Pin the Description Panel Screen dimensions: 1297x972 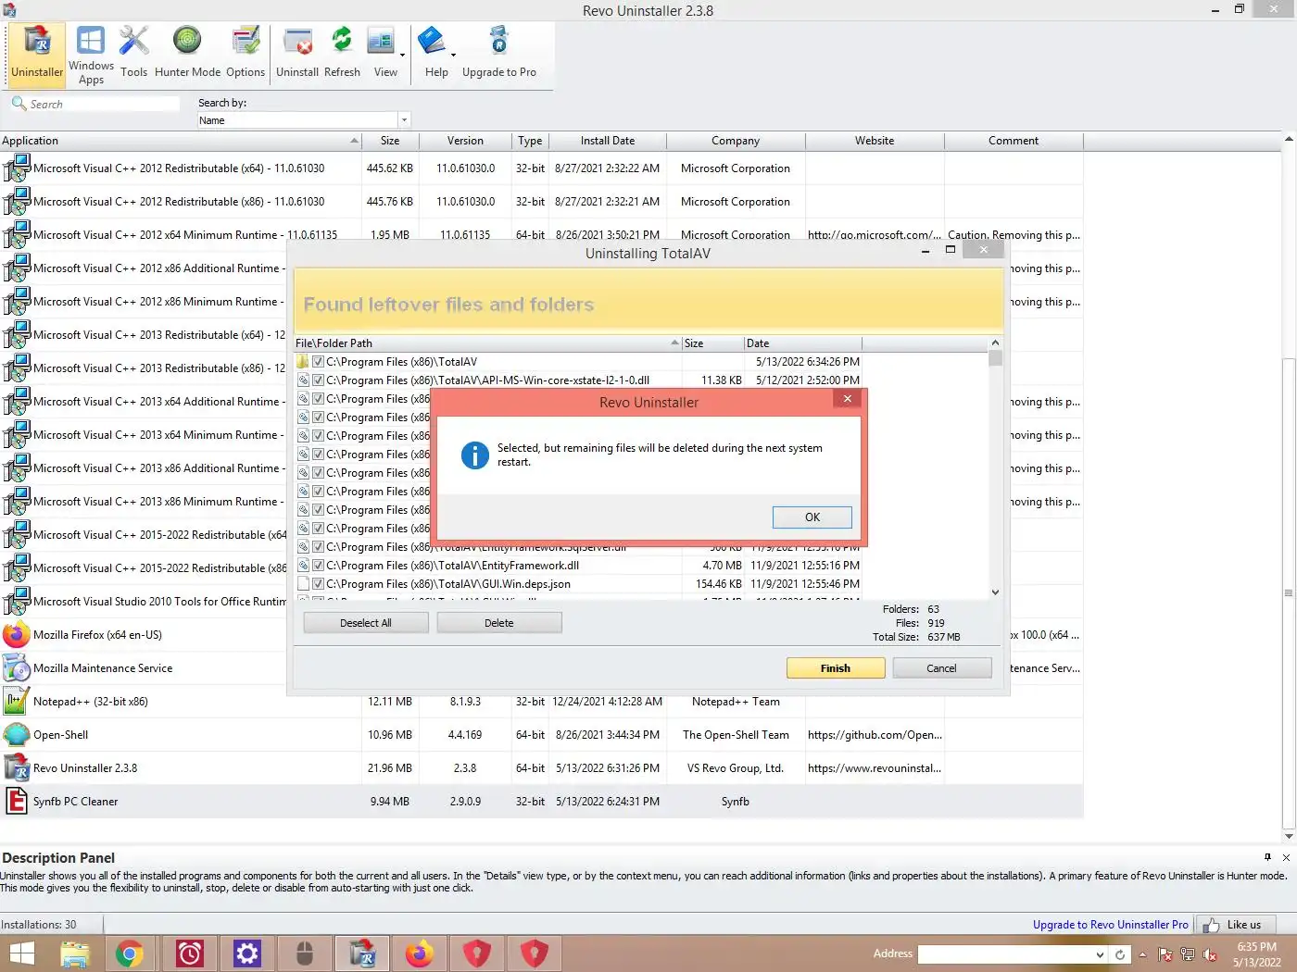[x=1268, y=857]
